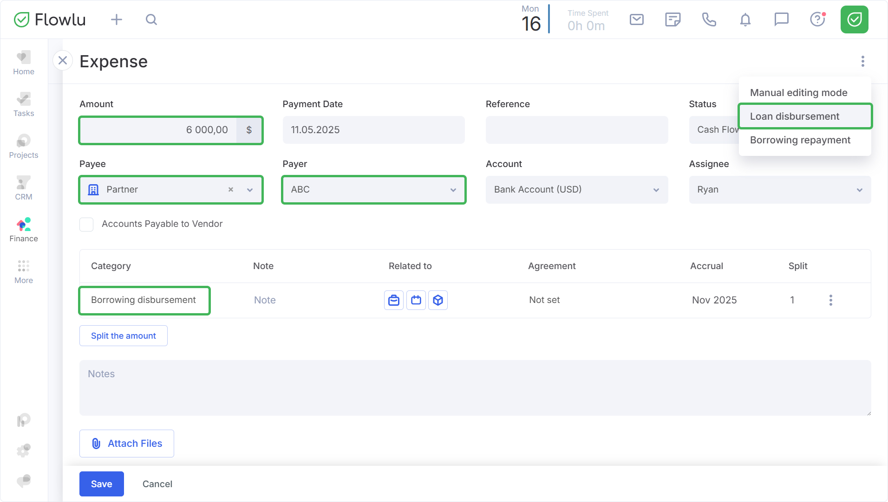The width and height of the screenshot is (888, 502).
Task: Open the notifications bell
Action: (745, 19)
